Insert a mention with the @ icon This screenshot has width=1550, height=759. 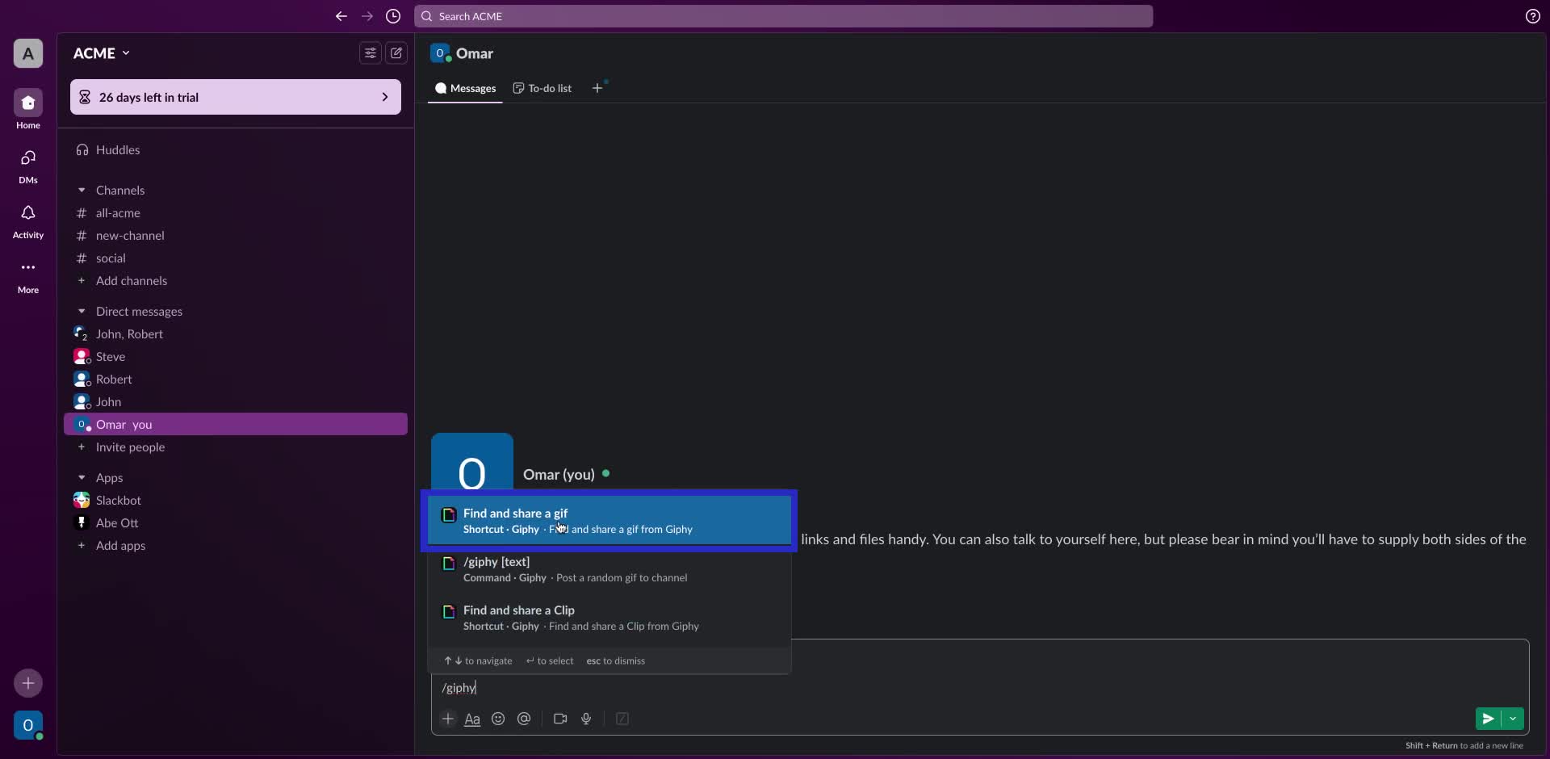coord(524,719)
